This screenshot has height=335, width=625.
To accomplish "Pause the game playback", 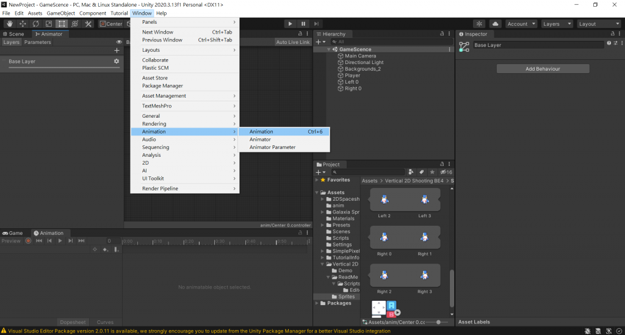I will (x=303, y=24).
